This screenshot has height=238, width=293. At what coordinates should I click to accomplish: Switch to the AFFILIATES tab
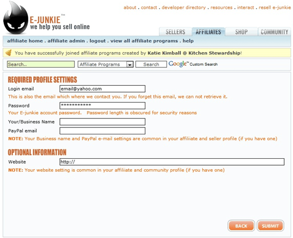coord(208,32)
